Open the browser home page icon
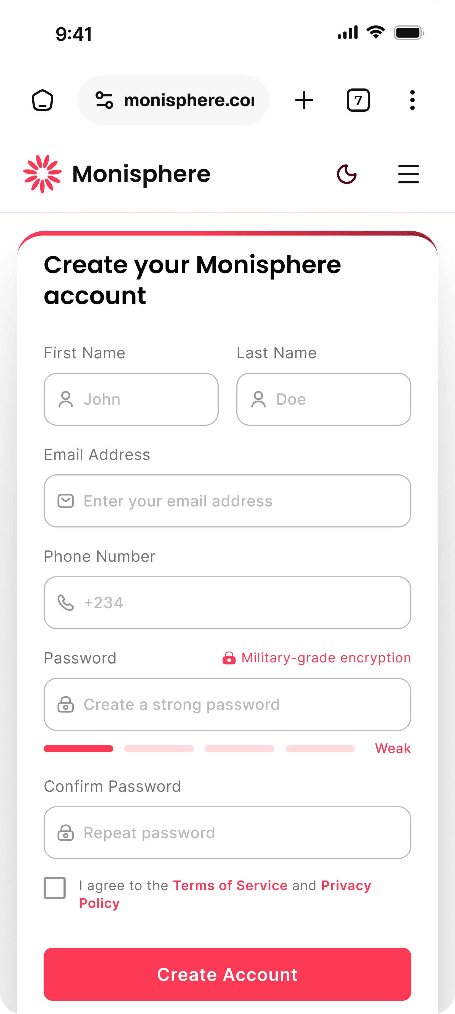The height and width of the screenshot is (1014, 455). pyautogui.click(x=43, y=100)
